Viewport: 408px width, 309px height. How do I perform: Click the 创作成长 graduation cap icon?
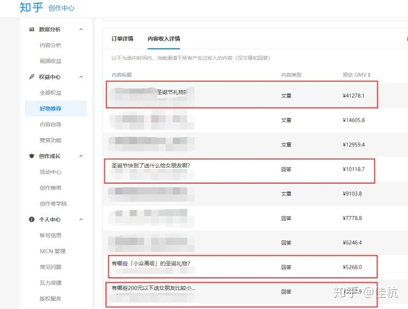pyautogui.click(x=32, y=156)
